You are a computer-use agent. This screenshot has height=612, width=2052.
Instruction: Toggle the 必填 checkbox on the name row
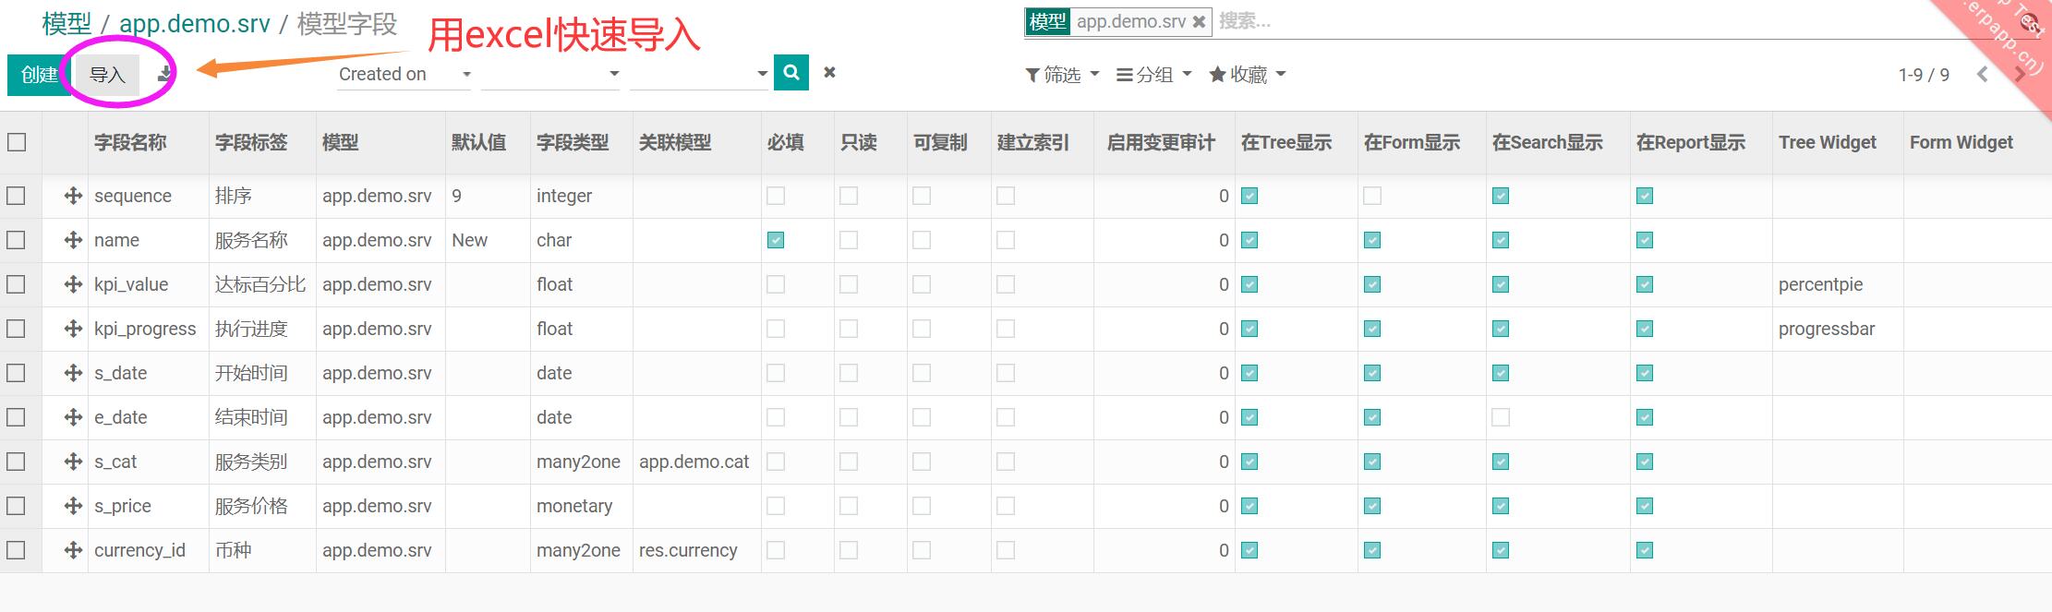coord(776,240)
